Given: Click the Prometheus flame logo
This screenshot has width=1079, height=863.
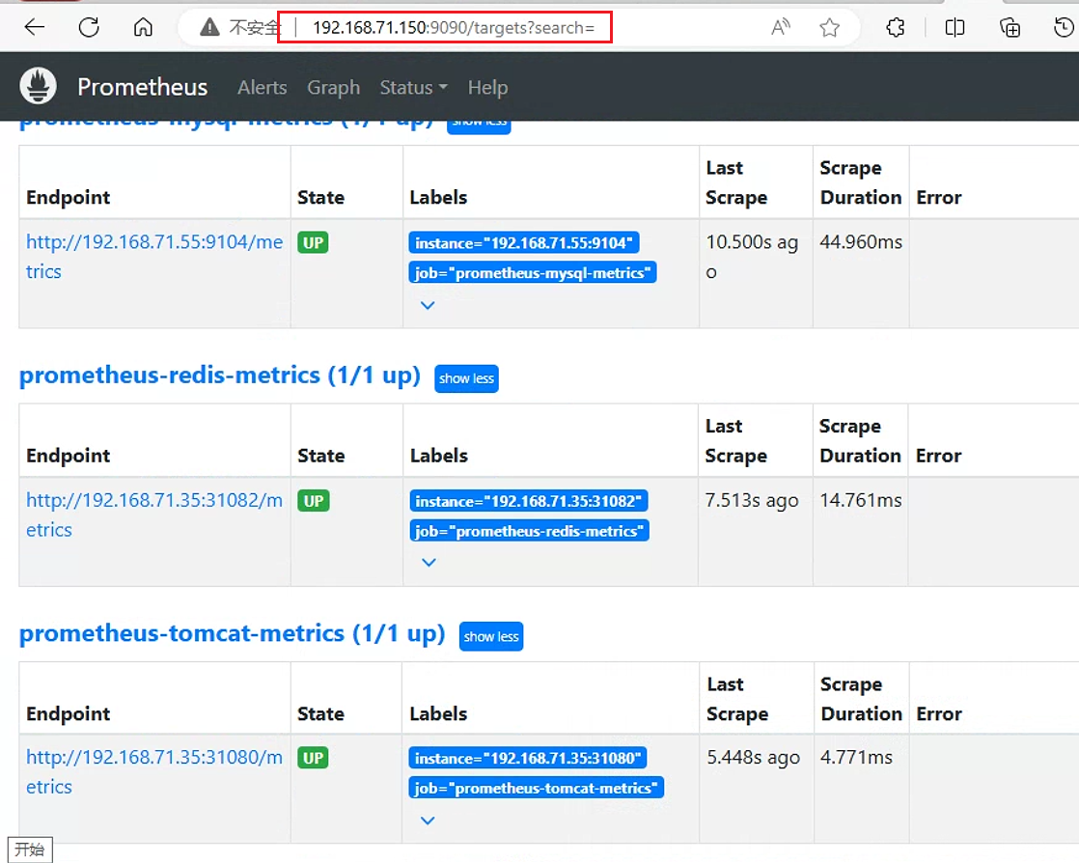Looking at the screenshot, I should [x=38, y=86].
